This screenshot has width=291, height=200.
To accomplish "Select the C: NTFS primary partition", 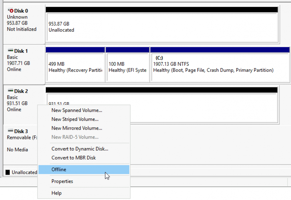I will click(220, 67).
